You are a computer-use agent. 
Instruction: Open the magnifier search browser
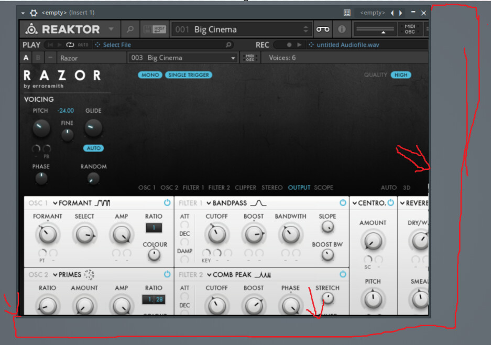pos(130,29)
